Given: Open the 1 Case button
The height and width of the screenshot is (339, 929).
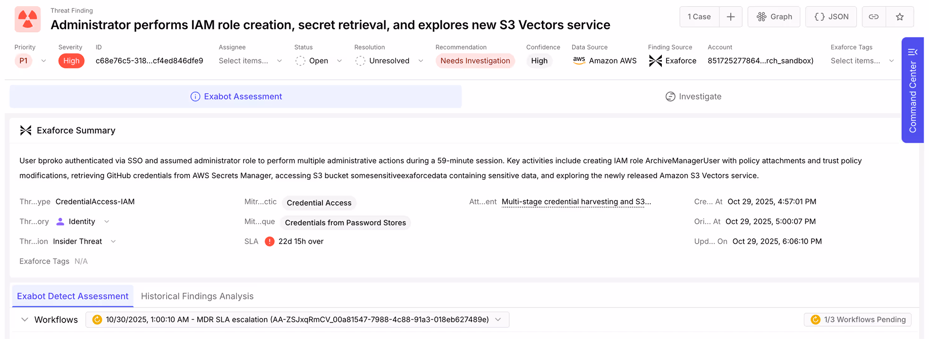Looking at the screenshot, I should [x=699, y=17].
